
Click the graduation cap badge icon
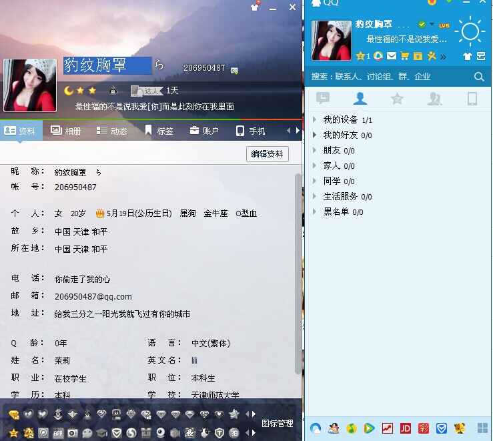(102, 433)
